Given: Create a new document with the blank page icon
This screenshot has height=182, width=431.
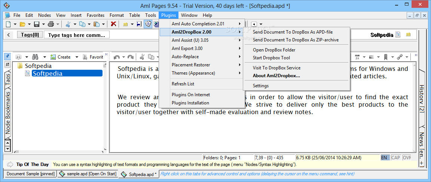Looking at the screenshot, I should (8, 24).
